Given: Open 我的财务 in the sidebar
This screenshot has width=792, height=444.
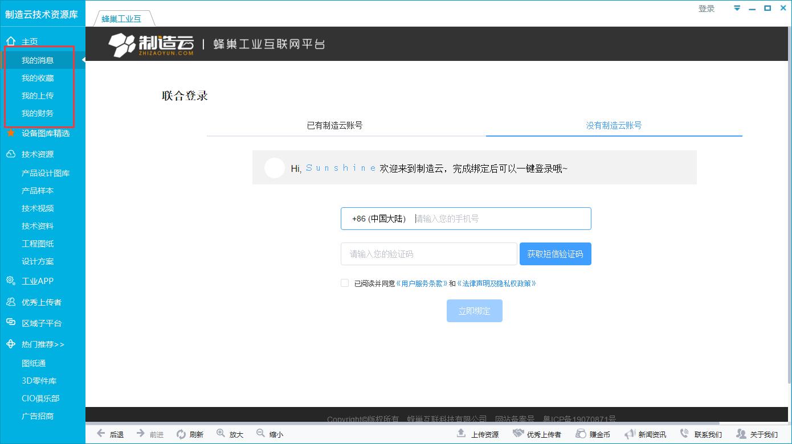Looking at the screenshot, I should (38, 113).
